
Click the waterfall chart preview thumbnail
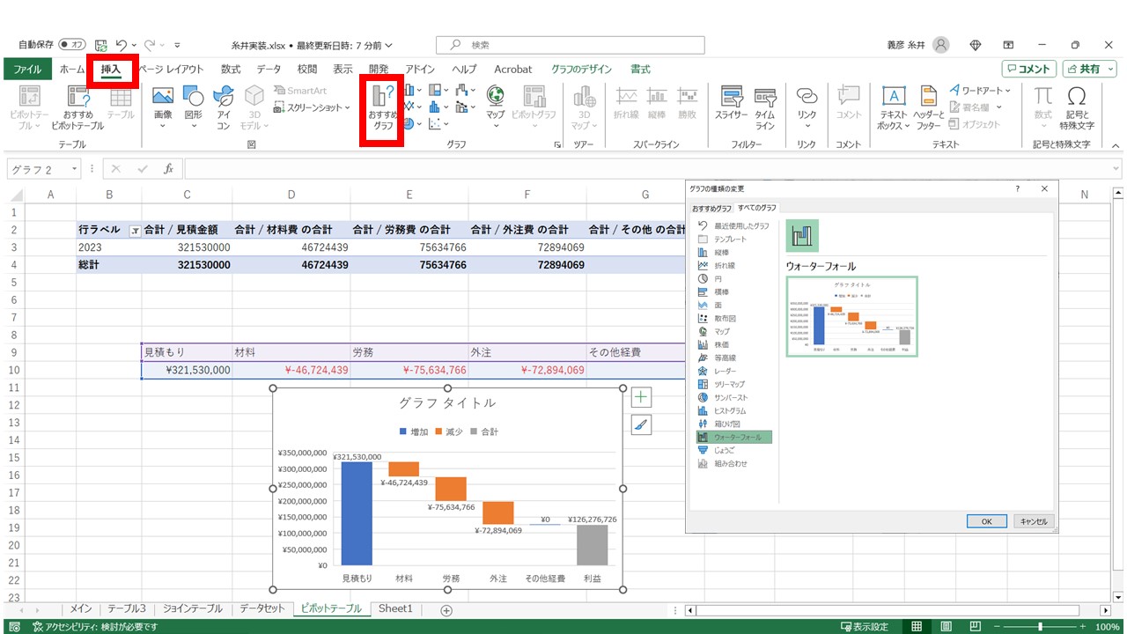tap(851, 316)
